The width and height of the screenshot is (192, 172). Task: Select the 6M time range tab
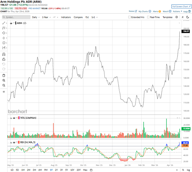[40, 170]
